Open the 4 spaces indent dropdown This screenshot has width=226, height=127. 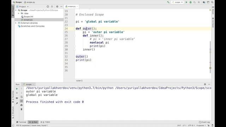pyautogui.click(x=201, y=126)
